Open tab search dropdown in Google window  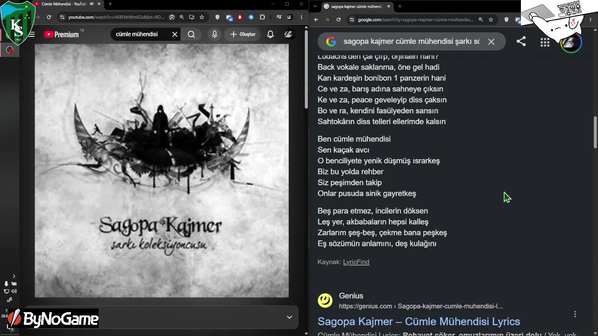click(x=315, y=7)
